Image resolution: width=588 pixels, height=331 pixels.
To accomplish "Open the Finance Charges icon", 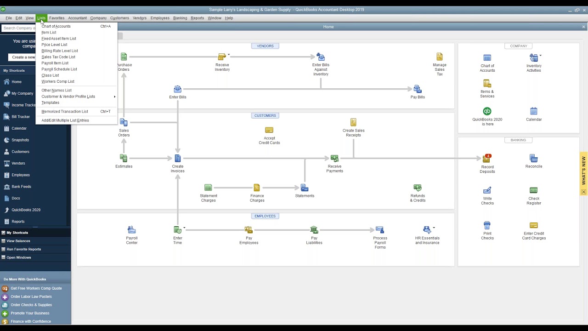I will tap(257, 188).
